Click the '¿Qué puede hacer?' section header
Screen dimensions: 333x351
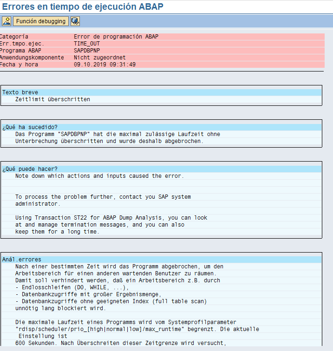[x=162, y=169]
